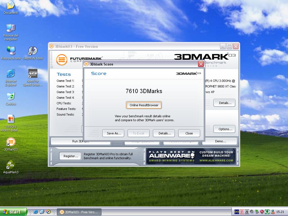The height and width of the screenshot is (216, 288).
Task: Select the Cestino recycle bin icon
Action: pyautogui.click(x=11, y=96)
